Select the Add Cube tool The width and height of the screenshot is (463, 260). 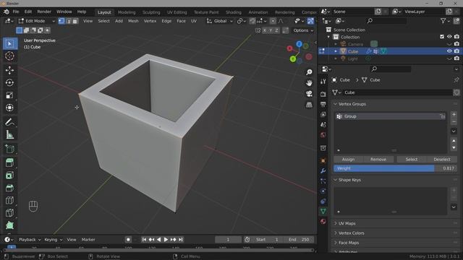pyautogui.click(x=9, y=149)
